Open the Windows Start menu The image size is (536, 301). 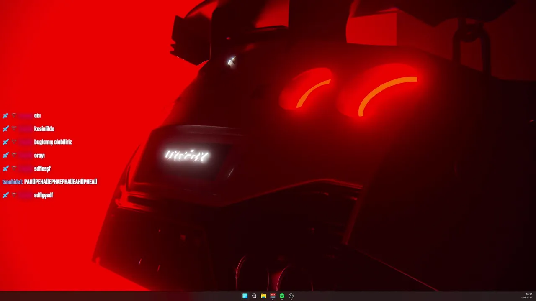point(245,296)
